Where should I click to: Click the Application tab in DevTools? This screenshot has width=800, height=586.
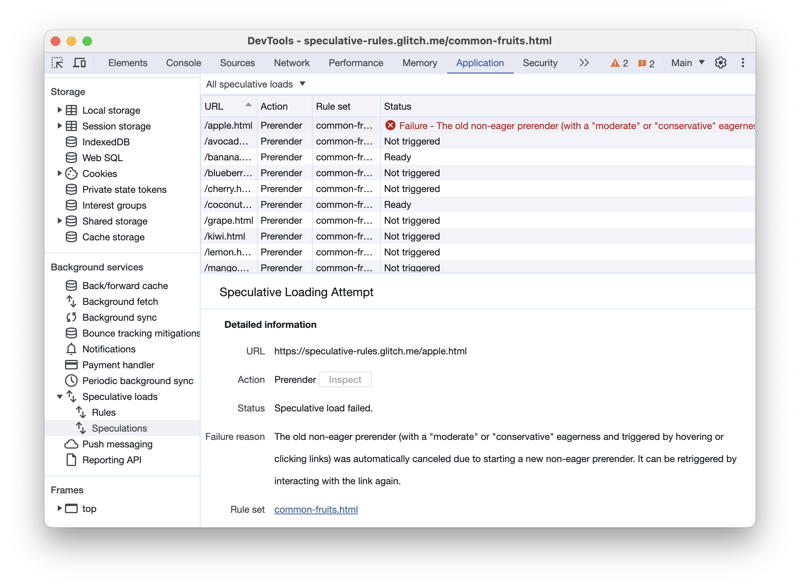click(480, 63)
